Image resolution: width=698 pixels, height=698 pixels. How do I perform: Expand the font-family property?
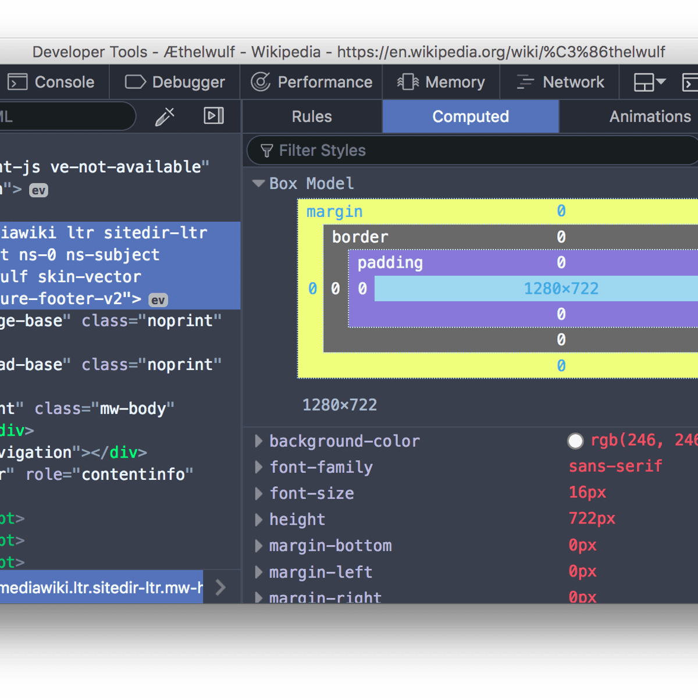[x=259, y=467]
